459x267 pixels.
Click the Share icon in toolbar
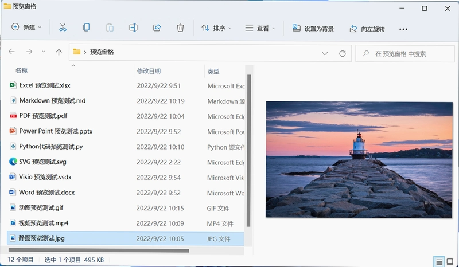(157, 28)
